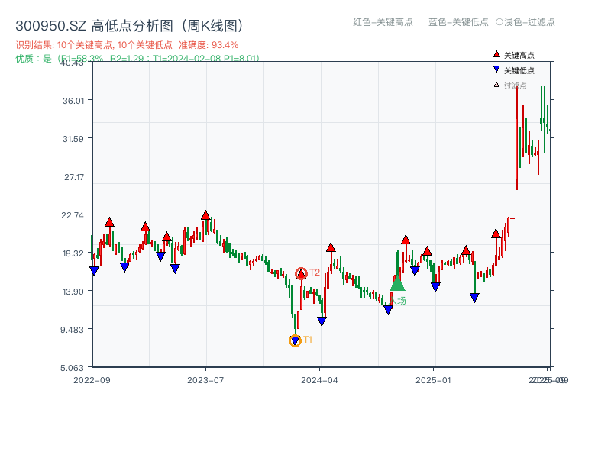Click the blue triangle icon beside 关键低点 legend

tap(496, 69)
